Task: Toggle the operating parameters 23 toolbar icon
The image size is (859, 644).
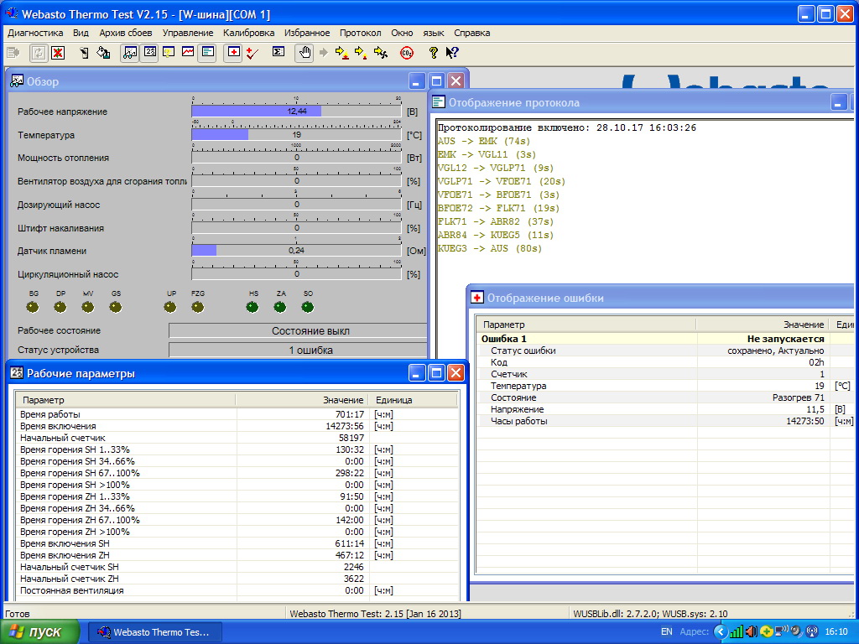Action: (x=149, y=53)
